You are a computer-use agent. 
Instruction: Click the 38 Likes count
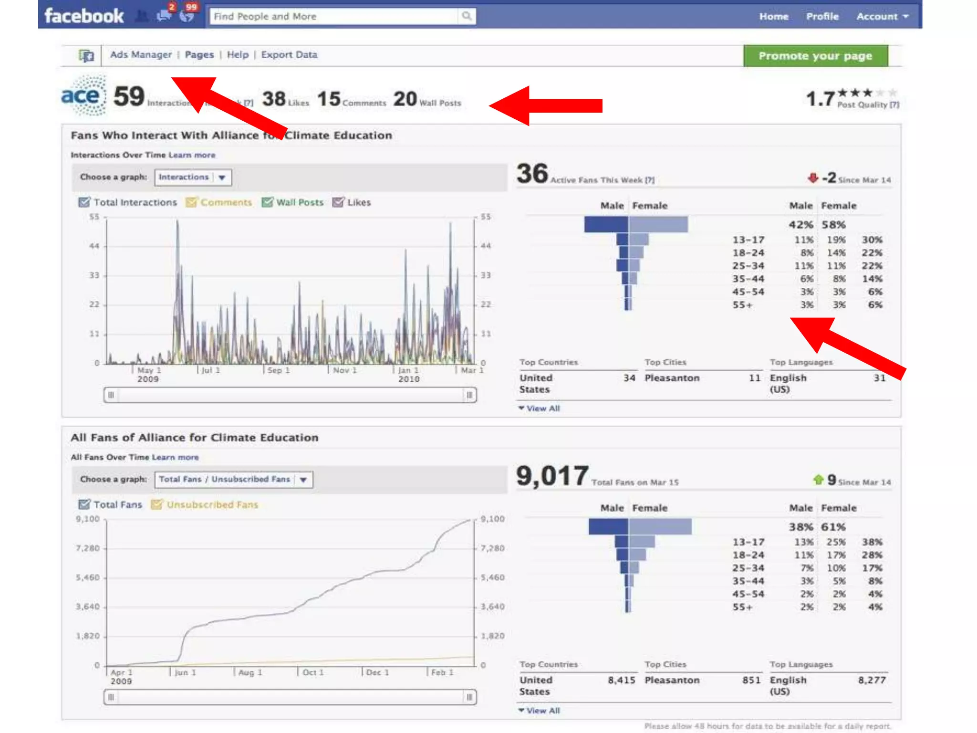point(285,99)
